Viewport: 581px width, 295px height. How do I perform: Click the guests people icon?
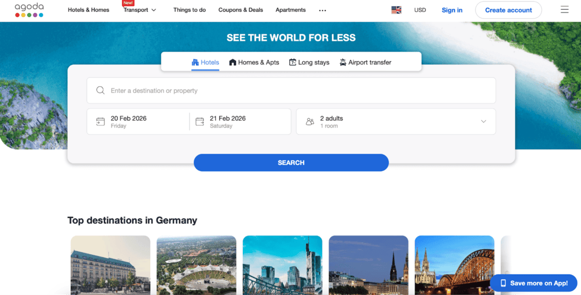pos(310,121)
